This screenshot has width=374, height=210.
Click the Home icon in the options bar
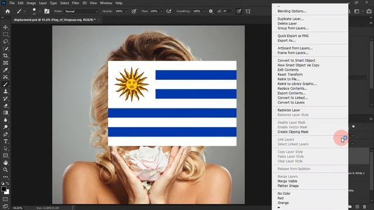point(8,11)
